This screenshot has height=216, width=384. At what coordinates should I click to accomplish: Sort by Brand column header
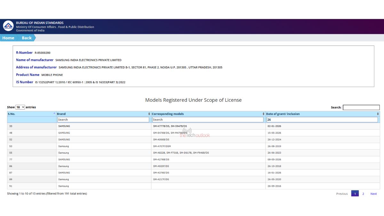pos(104,114)
